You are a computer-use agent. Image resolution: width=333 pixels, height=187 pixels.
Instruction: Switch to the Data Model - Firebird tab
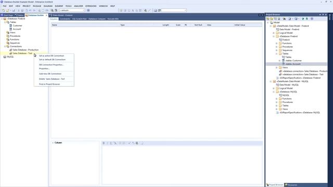point(61,15)
